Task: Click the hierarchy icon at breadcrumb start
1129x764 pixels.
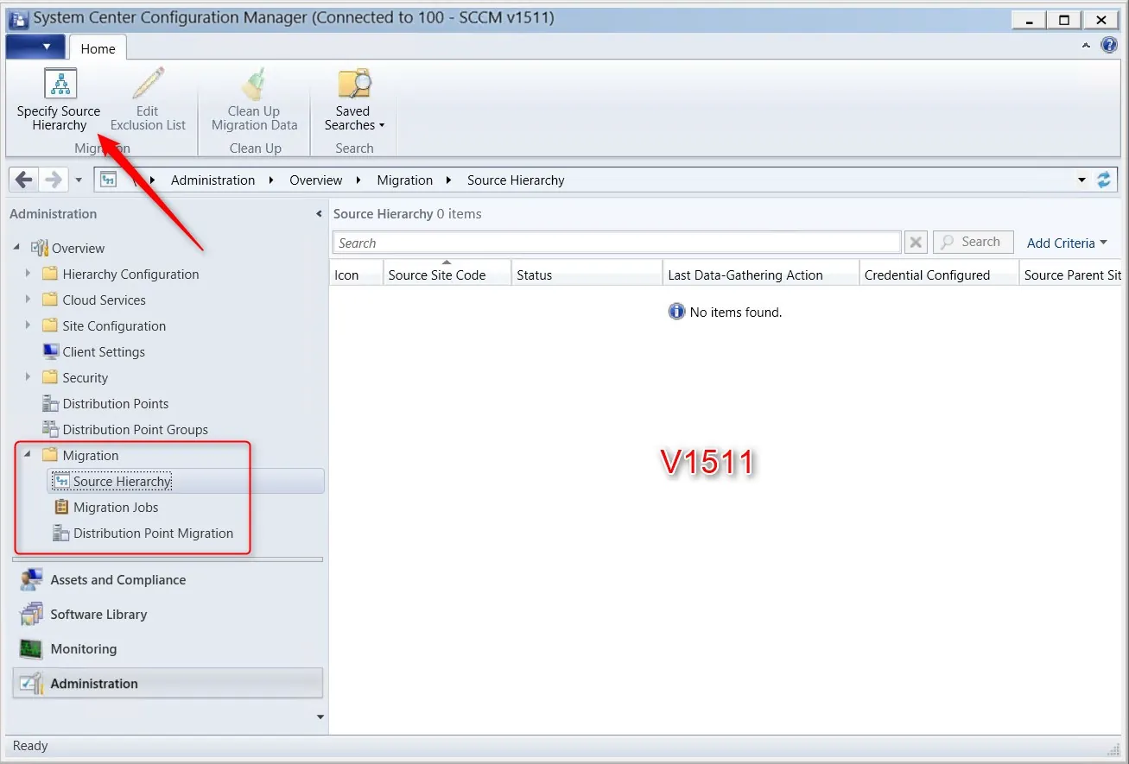Action: coord(108,180)
